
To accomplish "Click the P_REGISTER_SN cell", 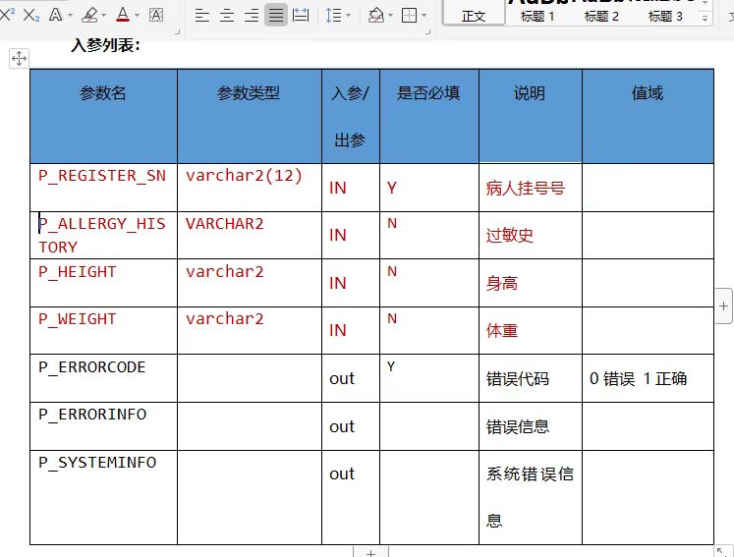I will tap(103, 188).
